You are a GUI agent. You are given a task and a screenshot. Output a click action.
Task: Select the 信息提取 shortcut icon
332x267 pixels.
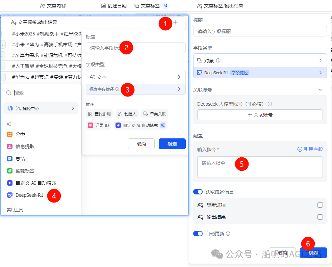10,146
